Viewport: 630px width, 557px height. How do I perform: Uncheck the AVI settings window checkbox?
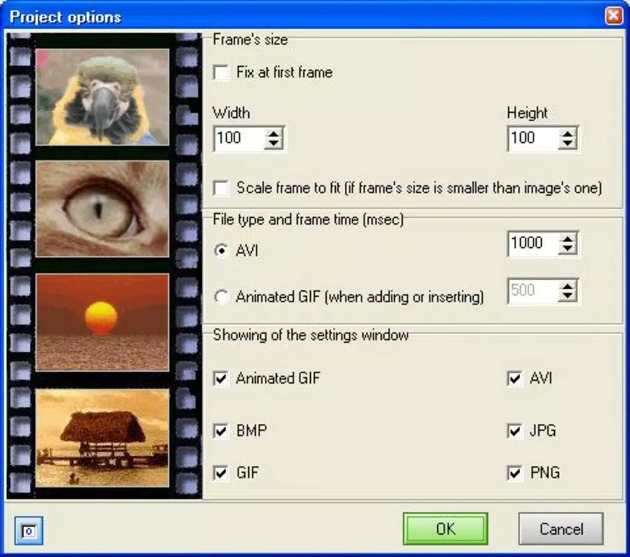point(515,379)
